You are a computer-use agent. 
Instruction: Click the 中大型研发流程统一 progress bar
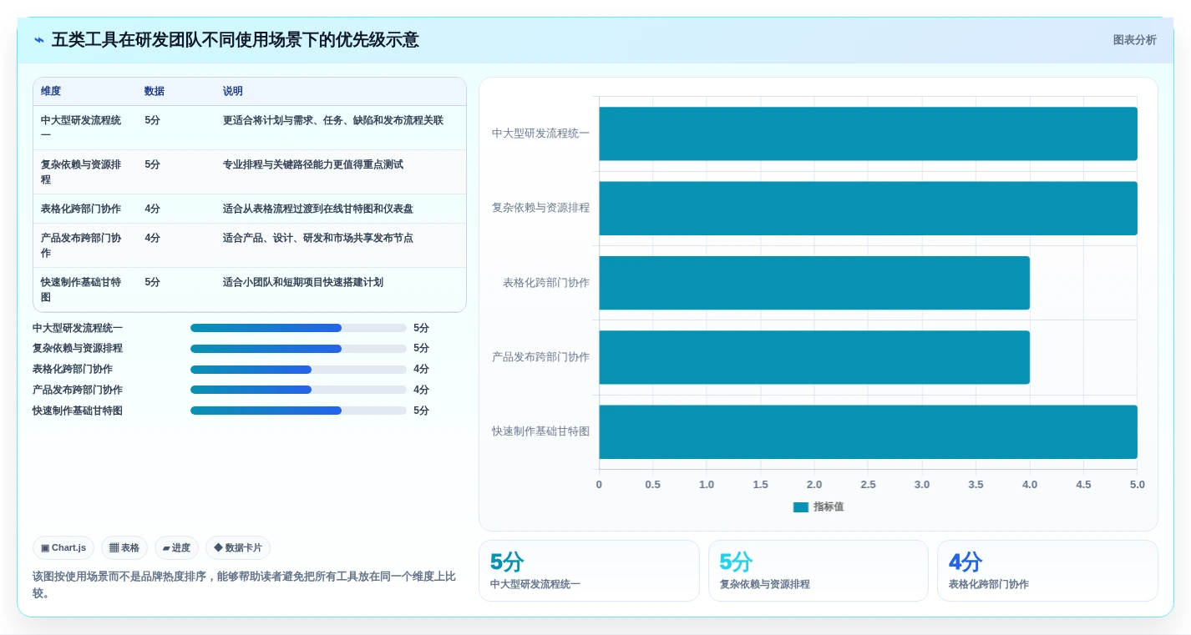298,328
